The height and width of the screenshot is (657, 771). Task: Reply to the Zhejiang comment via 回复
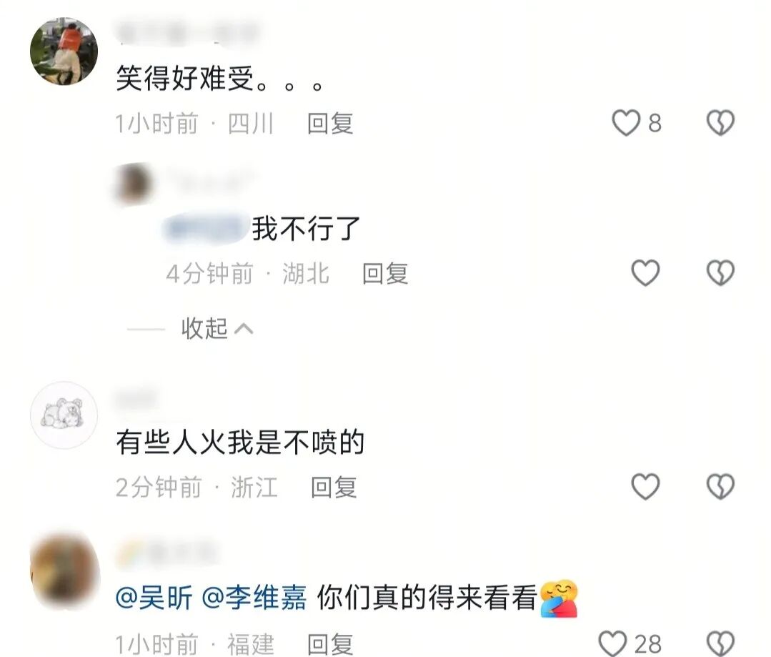334,488
